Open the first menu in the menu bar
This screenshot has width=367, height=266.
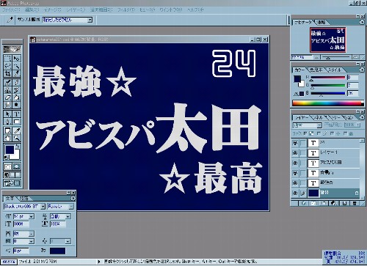coord(11,10)
